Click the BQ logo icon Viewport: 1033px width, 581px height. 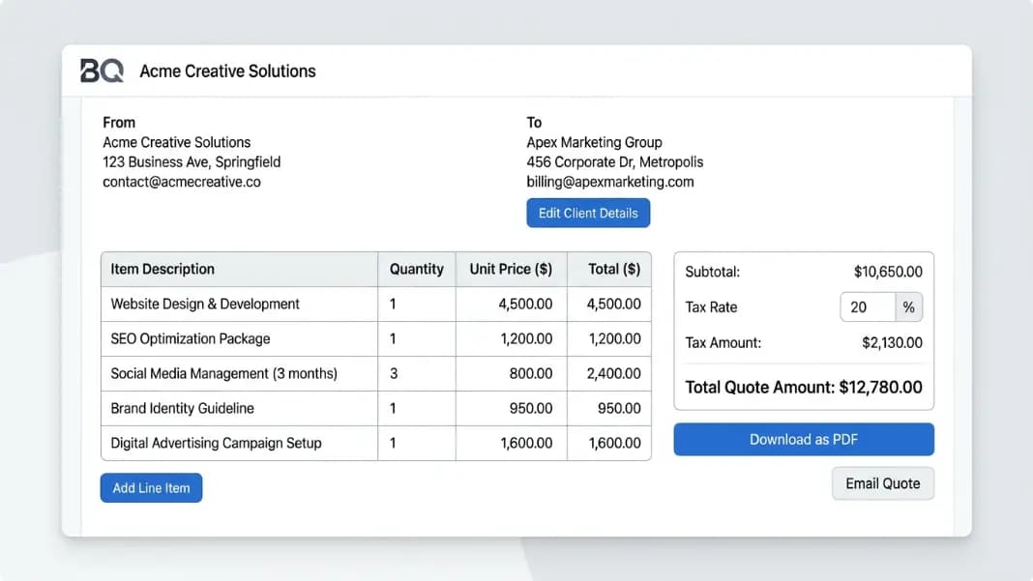tap(102, 71)
